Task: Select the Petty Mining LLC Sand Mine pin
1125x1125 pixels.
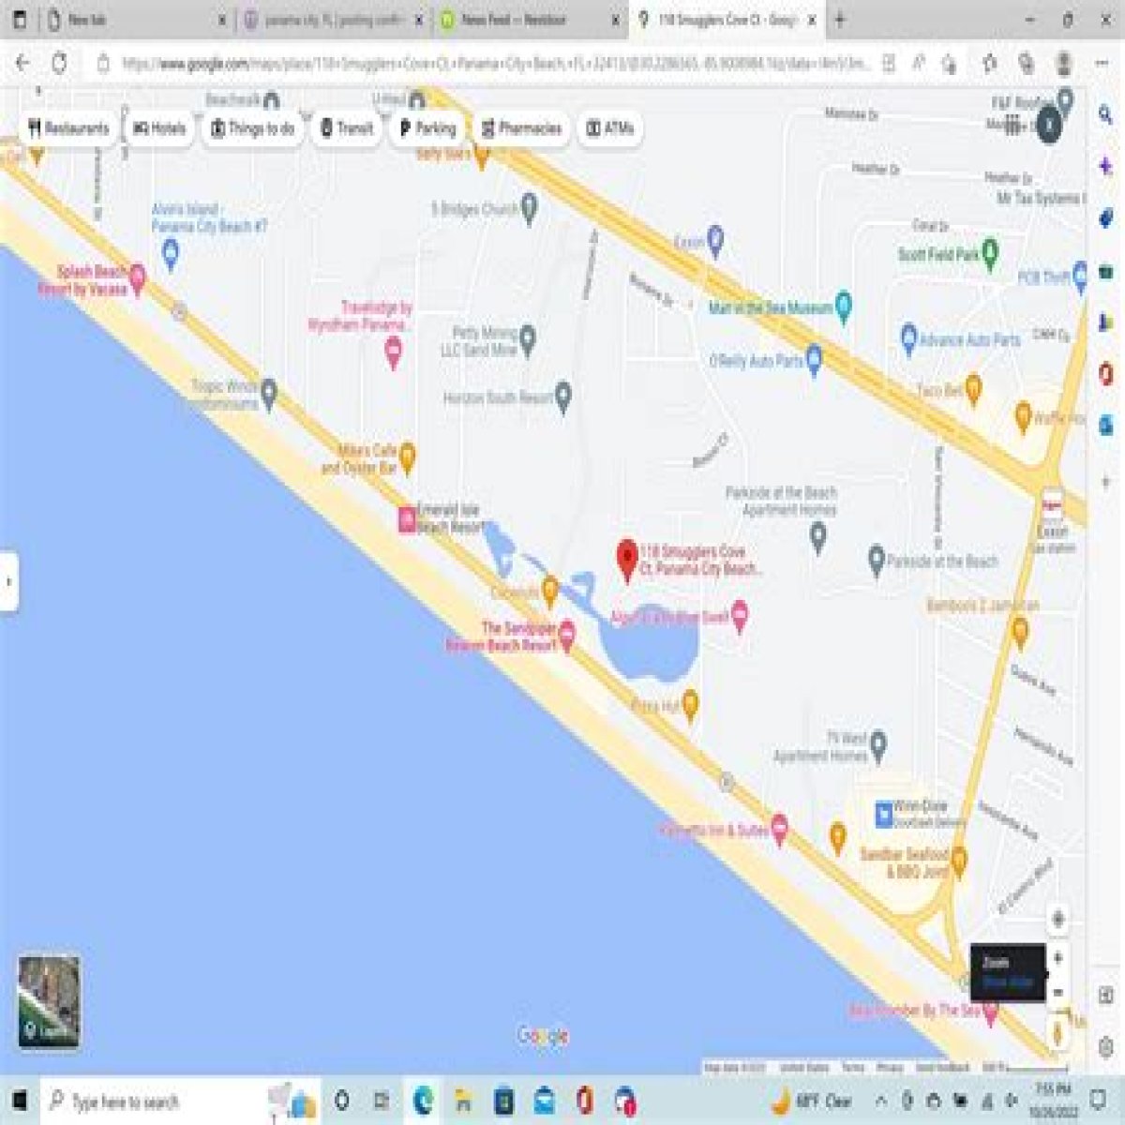Action: coord(528,340)
